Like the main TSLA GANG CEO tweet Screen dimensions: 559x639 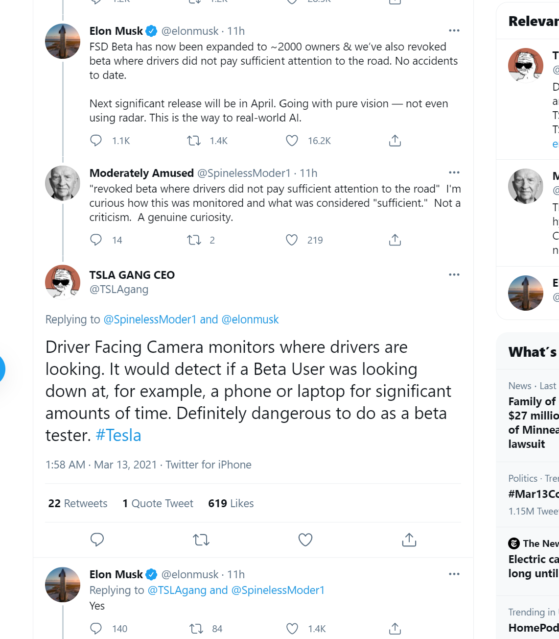305,540
